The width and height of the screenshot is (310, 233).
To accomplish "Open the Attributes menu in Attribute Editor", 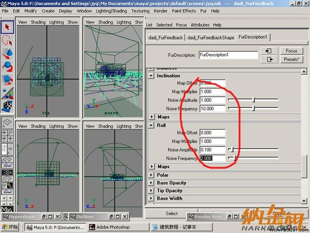I will tap(200, 25).
